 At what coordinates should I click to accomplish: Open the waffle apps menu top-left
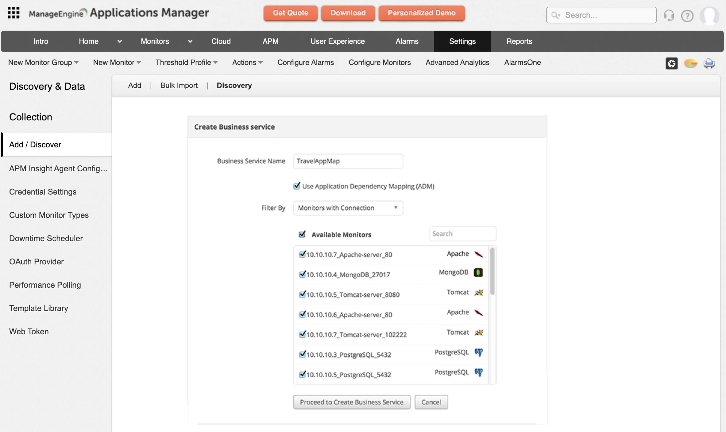coord(14,13)
